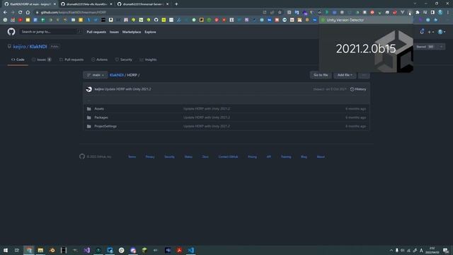Show hidden system tray icons chevron

[391, 250]
